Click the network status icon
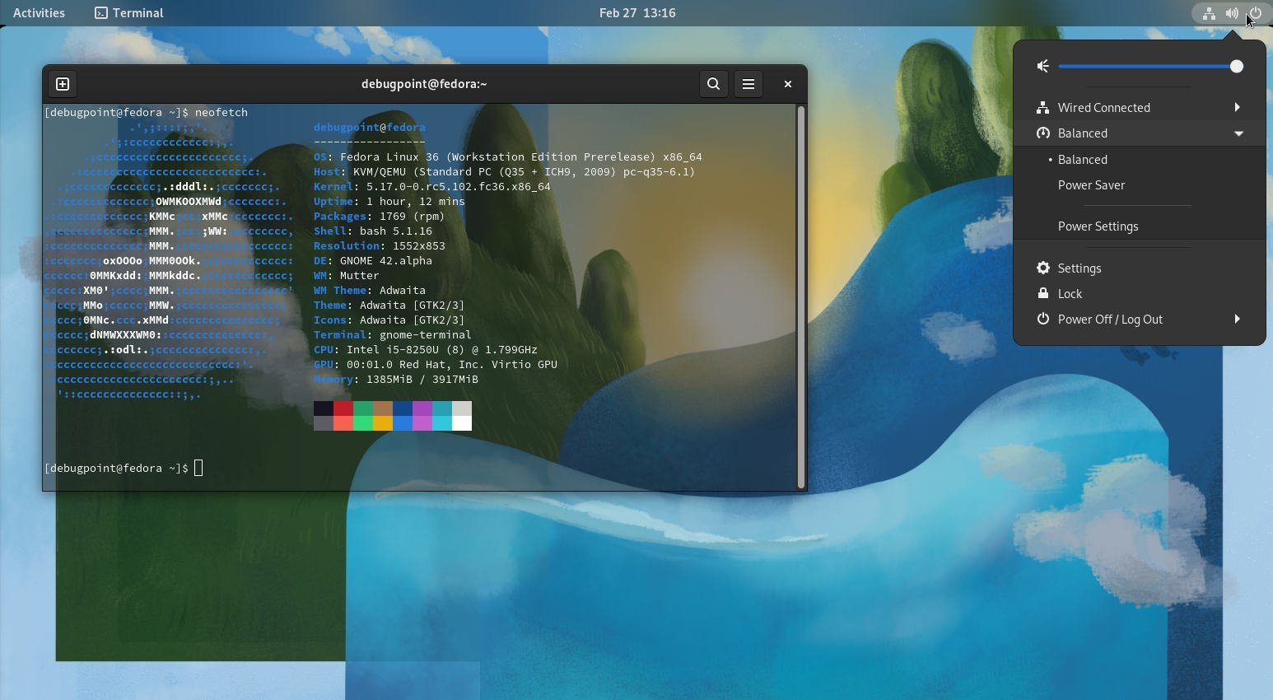Screen dimensions: 1273x700 (1209, 12)
